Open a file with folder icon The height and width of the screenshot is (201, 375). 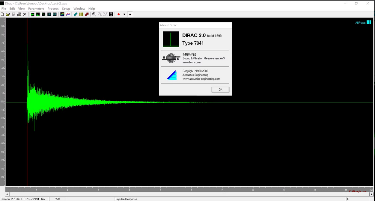[8, 14]
